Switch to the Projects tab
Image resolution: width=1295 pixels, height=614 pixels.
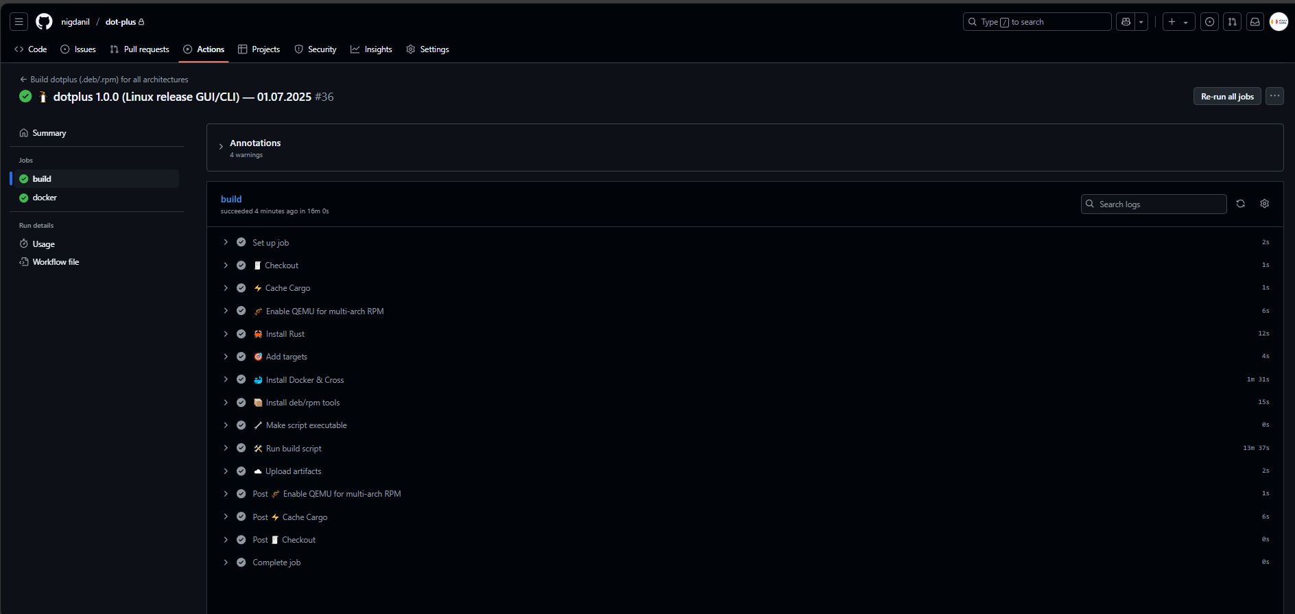pos(259,49)
